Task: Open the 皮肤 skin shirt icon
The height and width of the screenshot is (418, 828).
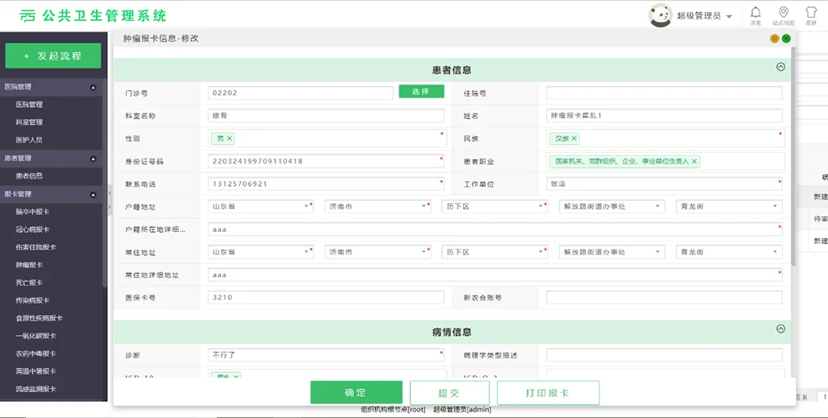Action: pyautogui.click(x=811, y=15)
